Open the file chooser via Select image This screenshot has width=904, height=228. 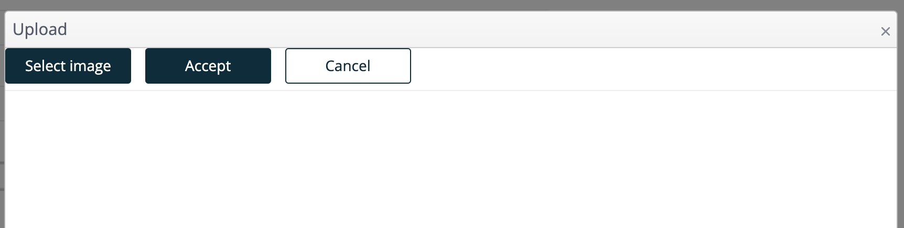pos(68,66)
